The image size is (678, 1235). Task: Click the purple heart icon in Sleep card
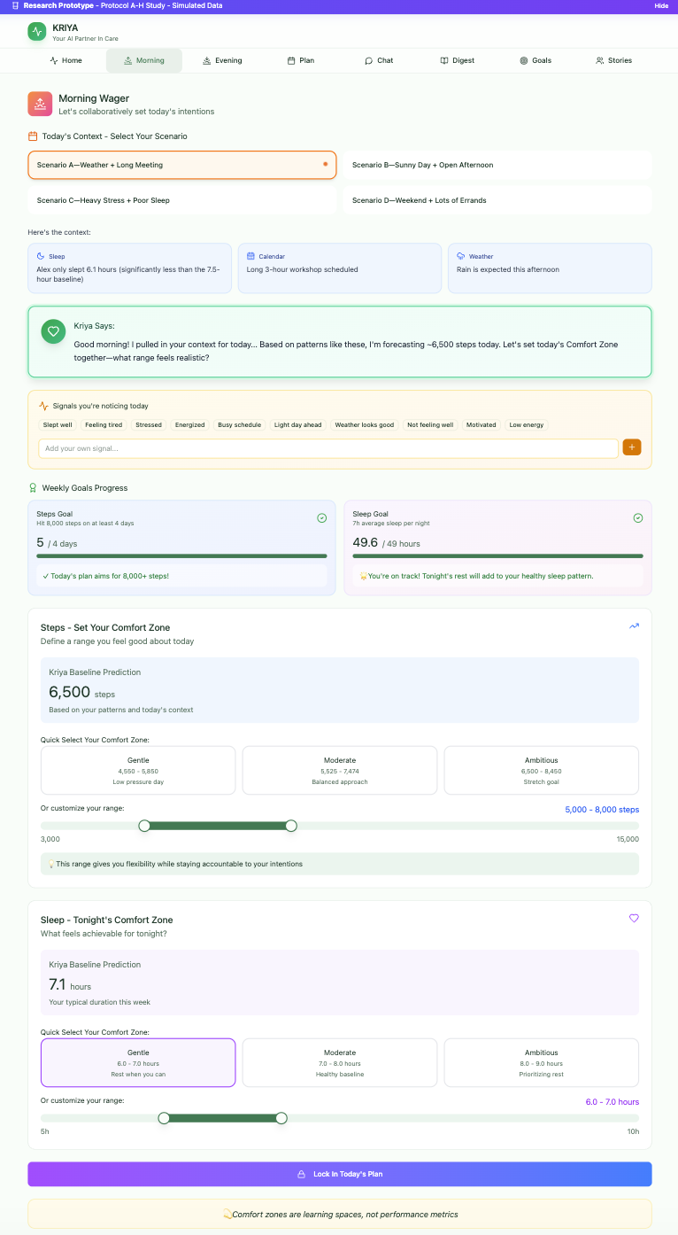click(634, 919)
